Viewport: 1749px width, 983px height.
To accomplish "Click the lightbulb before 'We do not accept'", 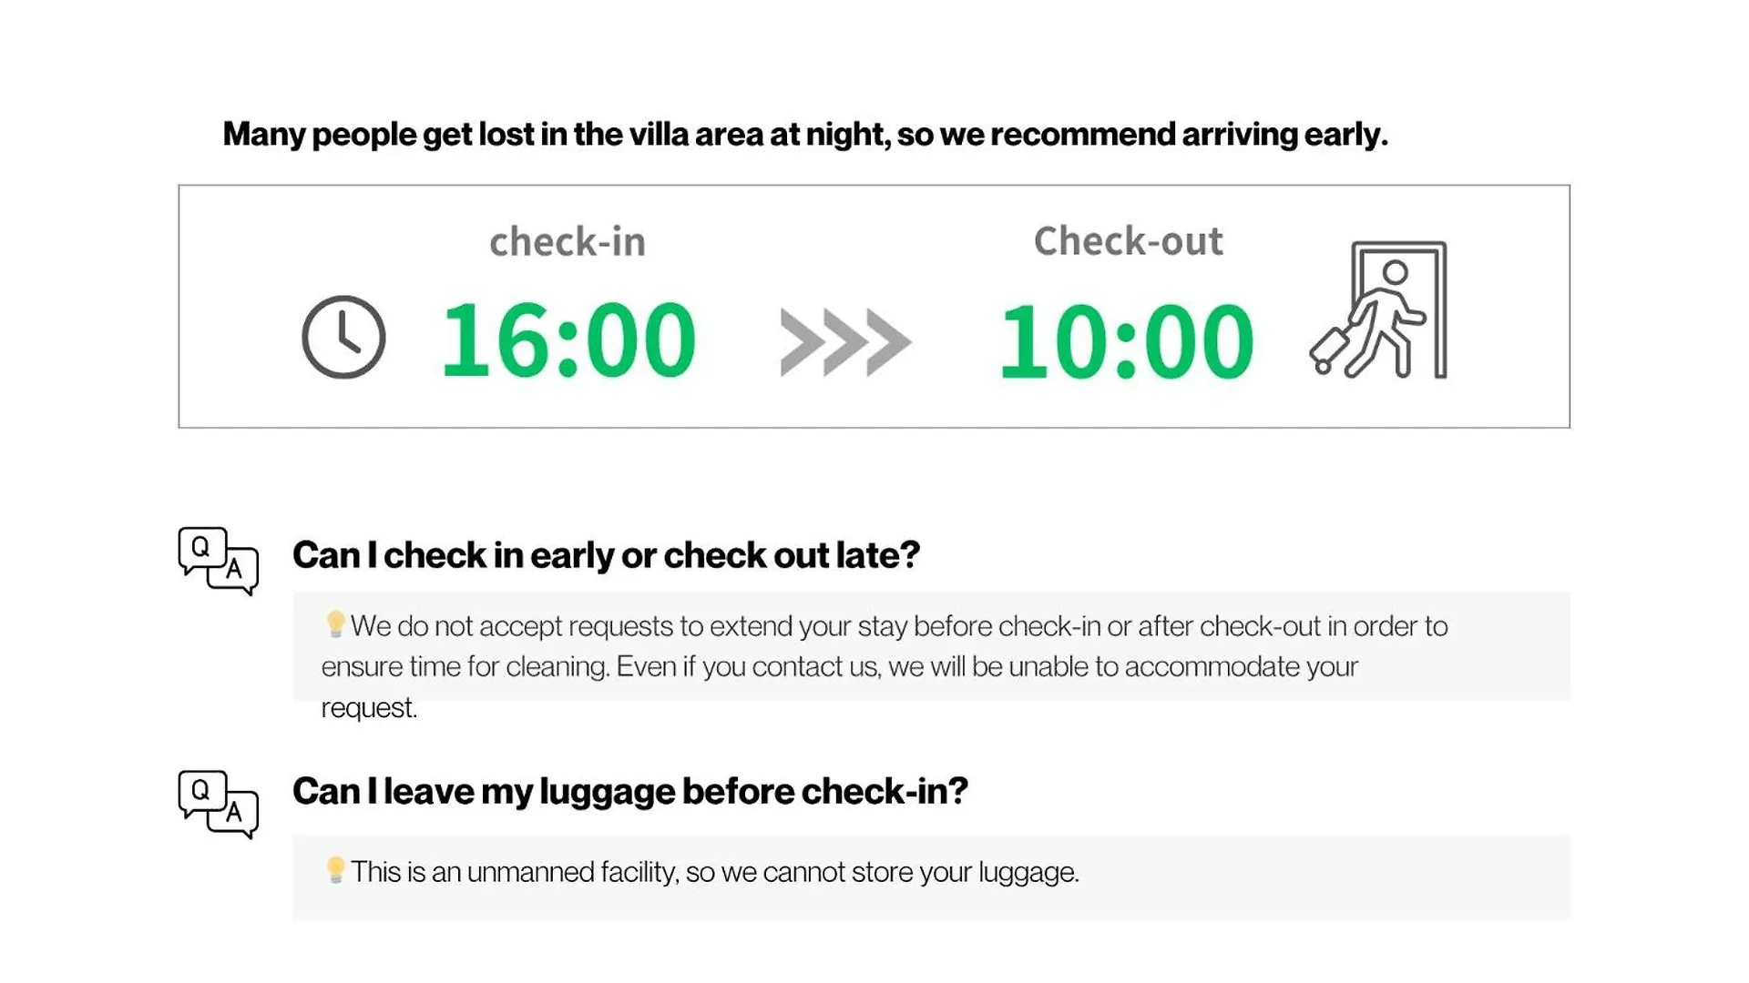I will click(x=335, y=624).
